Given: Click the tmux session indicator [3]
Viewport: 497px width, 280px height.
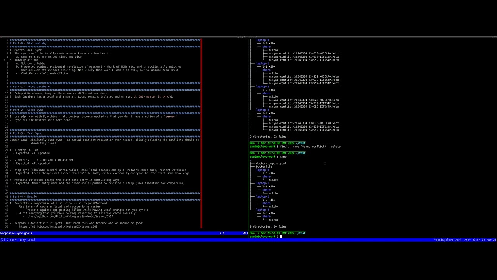Looking at the screenshot, I should click(x=3, y=240).
